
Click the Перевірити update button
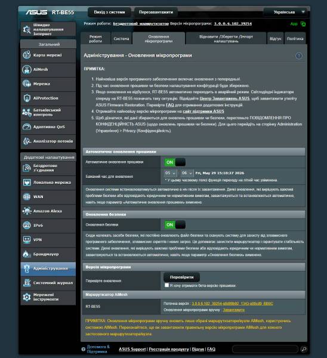pyautogui.click(x=181, y=277)
